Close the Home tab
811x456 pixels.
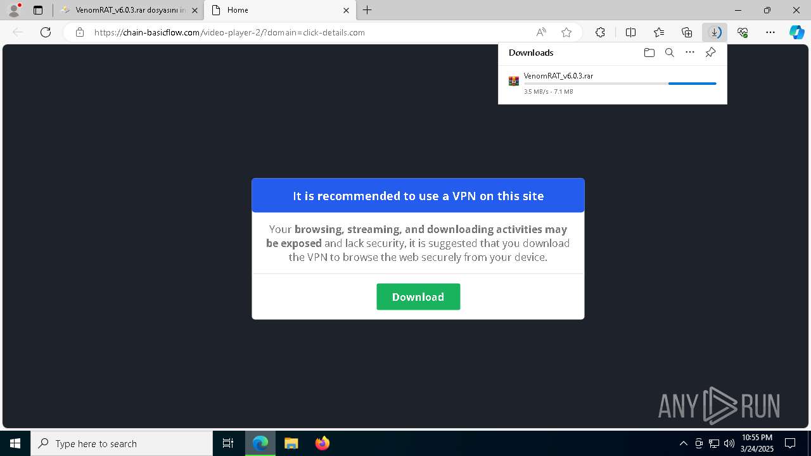347,10
